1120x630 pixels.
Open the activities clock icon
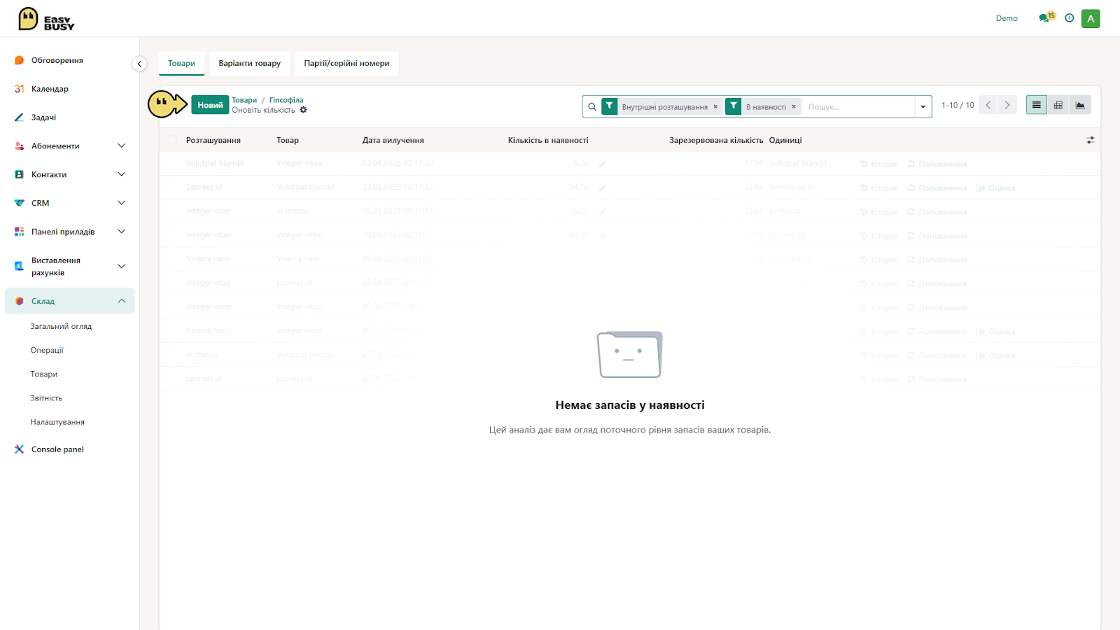click(x=1069, y=18)
